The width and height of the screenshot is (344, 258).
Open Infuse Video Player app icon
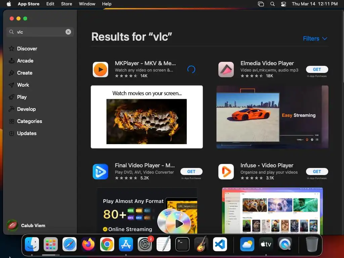[226, 172]
